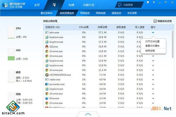176x117 pixels.
Task: Select the 系统资源监控 sub-tab
Action: pyautogui.click(x=67, y=13)
